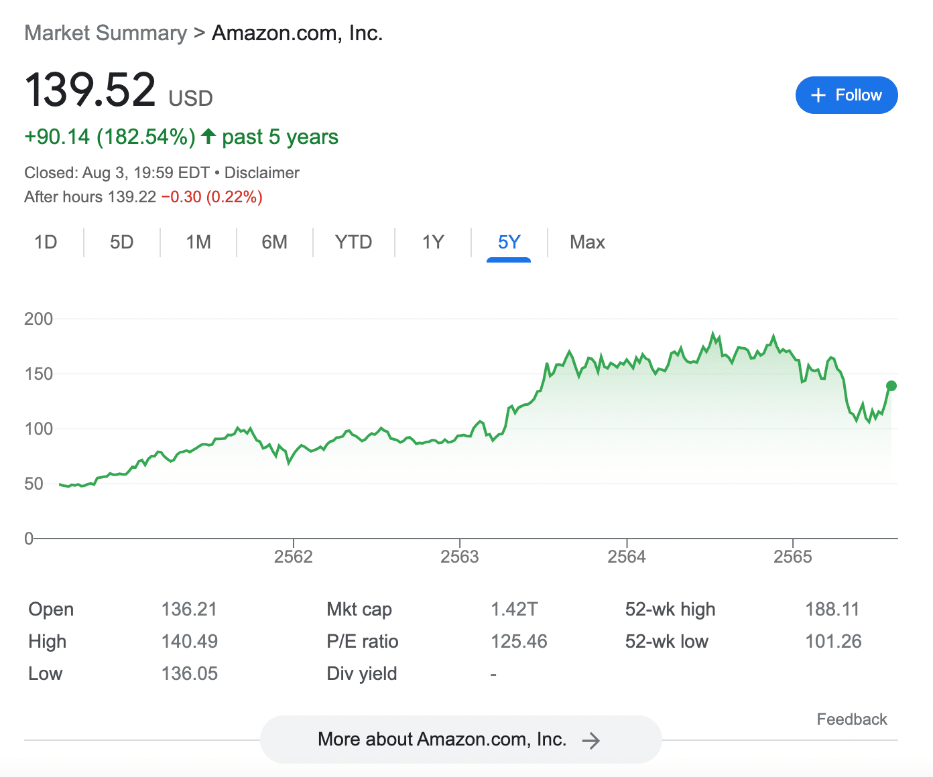
Task: Click the green end-point dot on chart
Action: click(891, 386)
